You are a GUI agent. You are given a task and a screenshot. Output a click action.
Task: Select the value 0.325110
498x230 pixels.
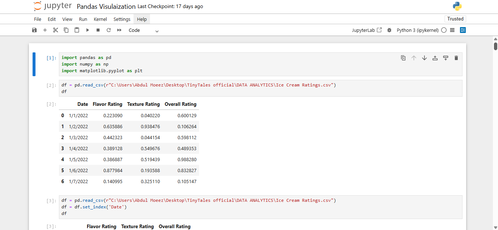click(x=150, y=181)
